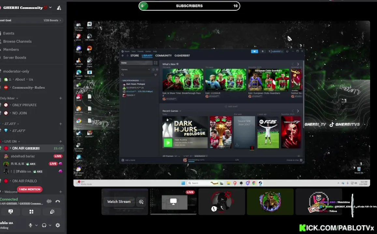Open Steam notifications bell
This screenshot has width=377, height=234.
[263, 51]
